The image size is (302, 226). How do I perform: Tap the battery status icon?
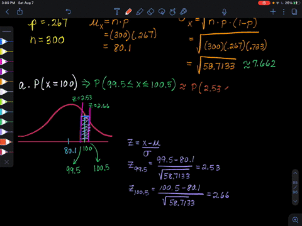point(296,3)
